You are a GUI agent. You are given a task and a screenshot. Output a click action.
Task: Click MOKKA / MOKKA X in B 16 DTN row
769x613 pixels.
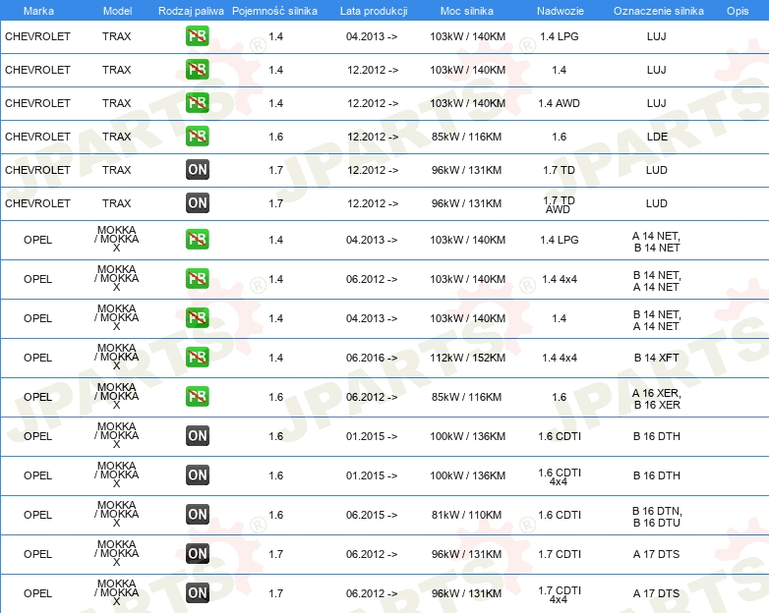pyautogui.click(x=117, y=514)
